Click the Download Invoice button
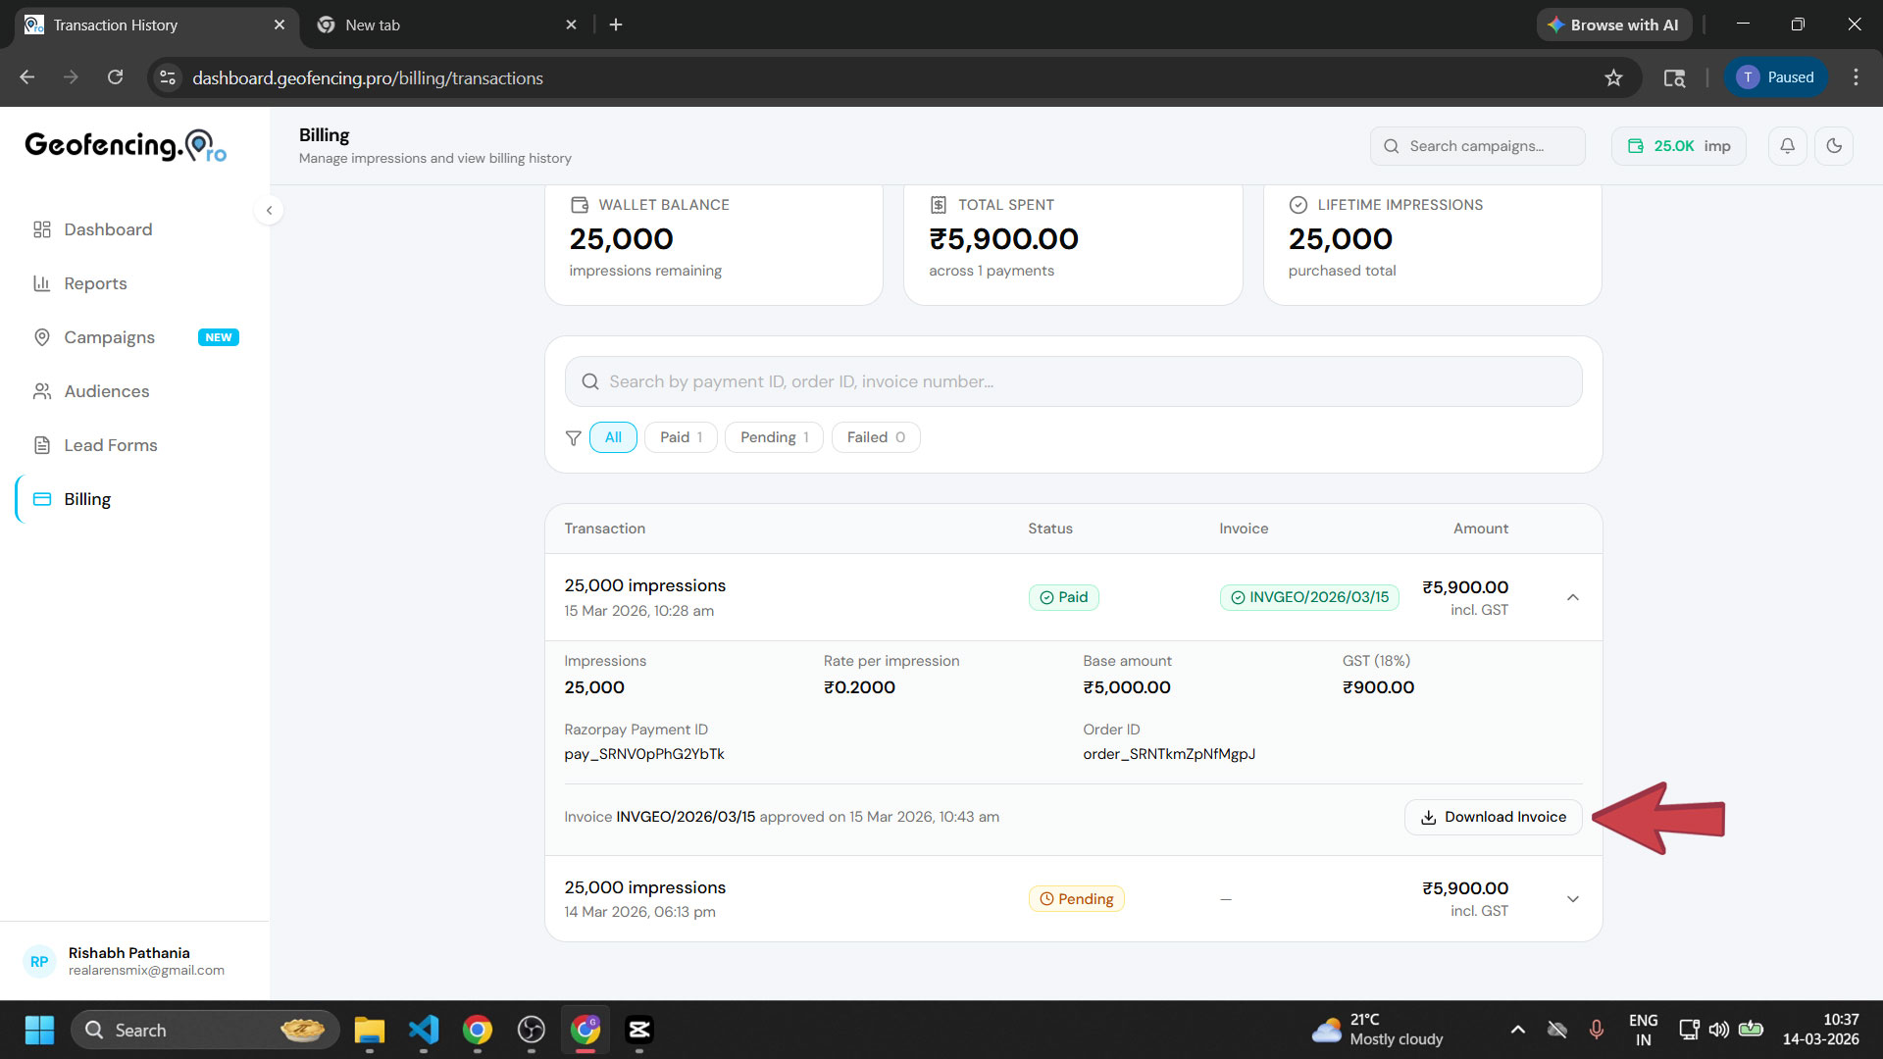This screenshot has width=1883, height=1059. 1492,816
